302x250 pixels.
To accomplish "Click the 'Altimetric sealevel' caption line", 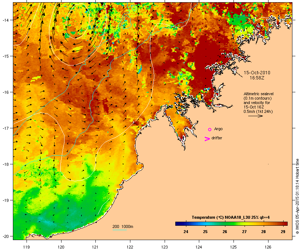I will 259,94.
